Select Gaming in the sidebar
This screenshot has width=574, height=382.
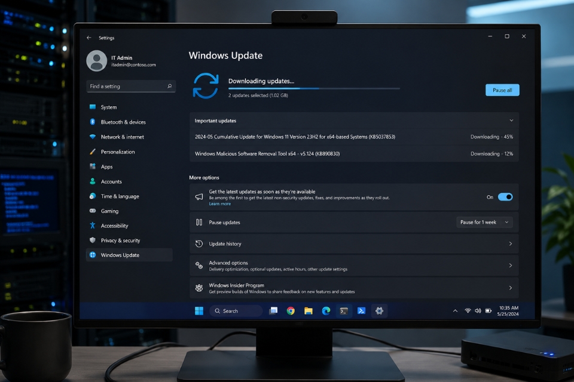(129, 211)
